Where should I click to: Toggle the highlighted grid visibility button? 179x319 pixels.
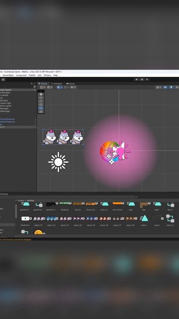59,87
